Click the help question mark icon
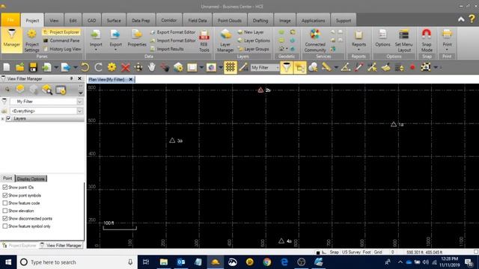The image size is (479, 269). [472, 19]
